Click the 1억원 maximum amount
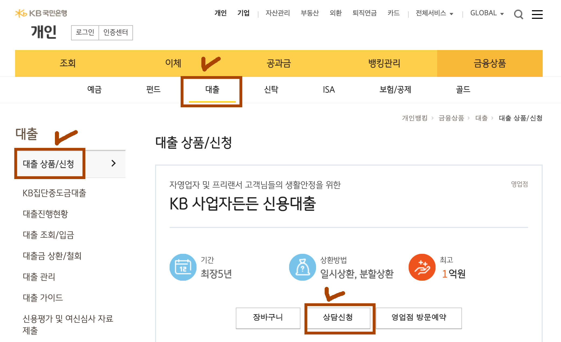Image resolution: width=561 pixels, height=342 pixels. [454, 274]
